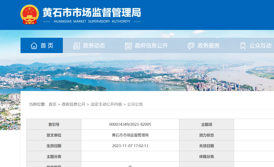Click the 索引号 label cell
The width and height of the screenshot is (274, 167).
54,124
